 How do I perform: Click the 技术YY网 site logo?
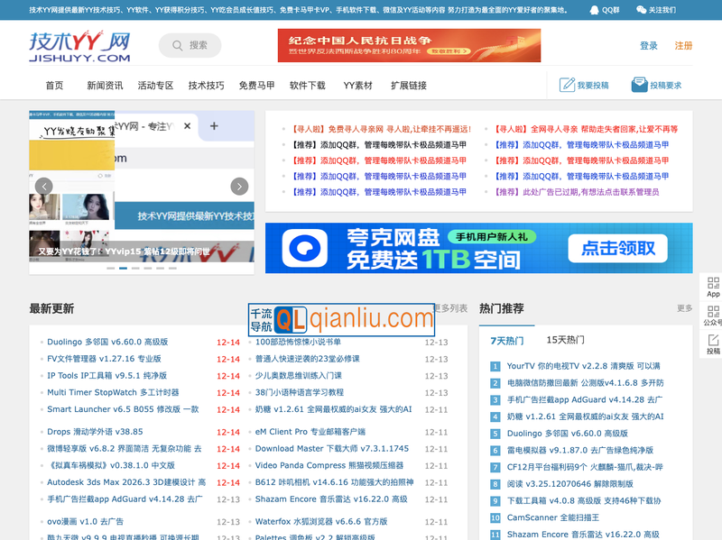click(79, 47)
